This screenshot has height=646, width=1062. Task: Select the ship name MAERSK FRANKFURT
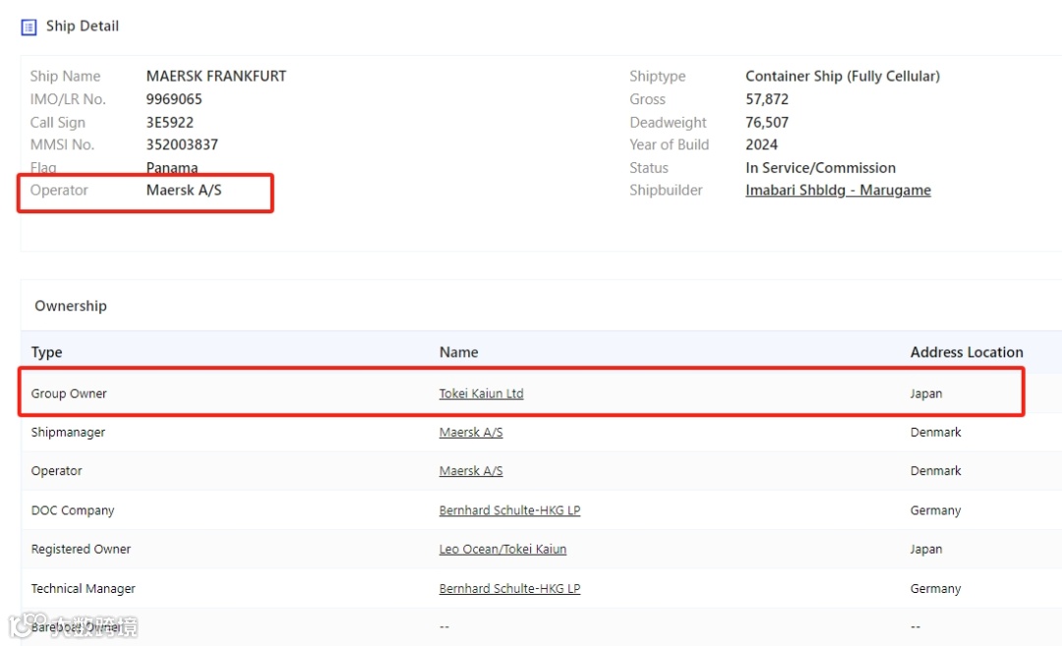tap(216, 76)
